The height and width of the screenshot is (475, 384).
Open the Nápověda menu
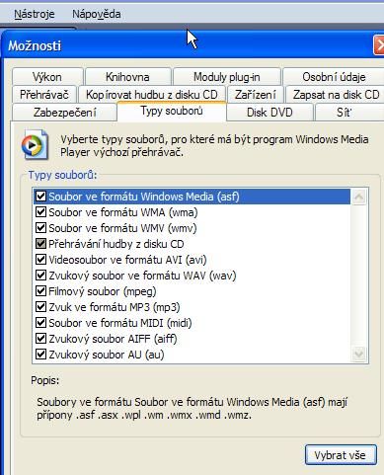click(97, 14)
